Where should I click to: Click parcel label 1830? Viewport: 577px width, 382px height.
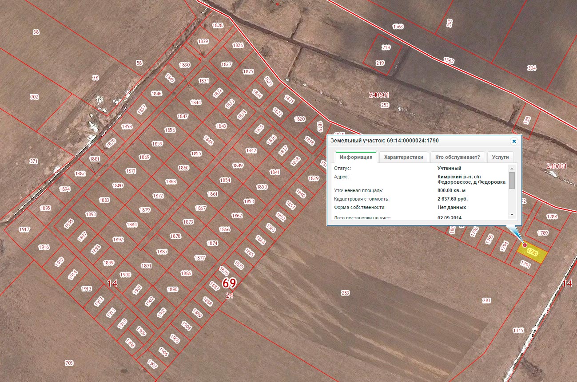click(184, 65)
